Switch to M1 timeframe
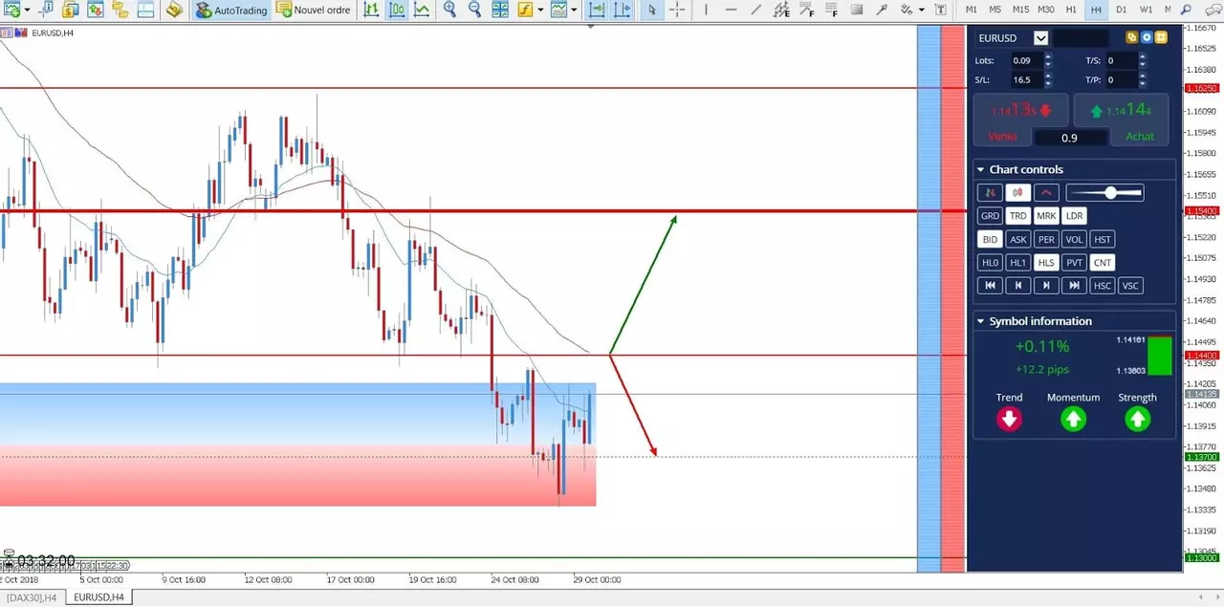Screen dimensions: 1224x607 click(x=972, y=10)
